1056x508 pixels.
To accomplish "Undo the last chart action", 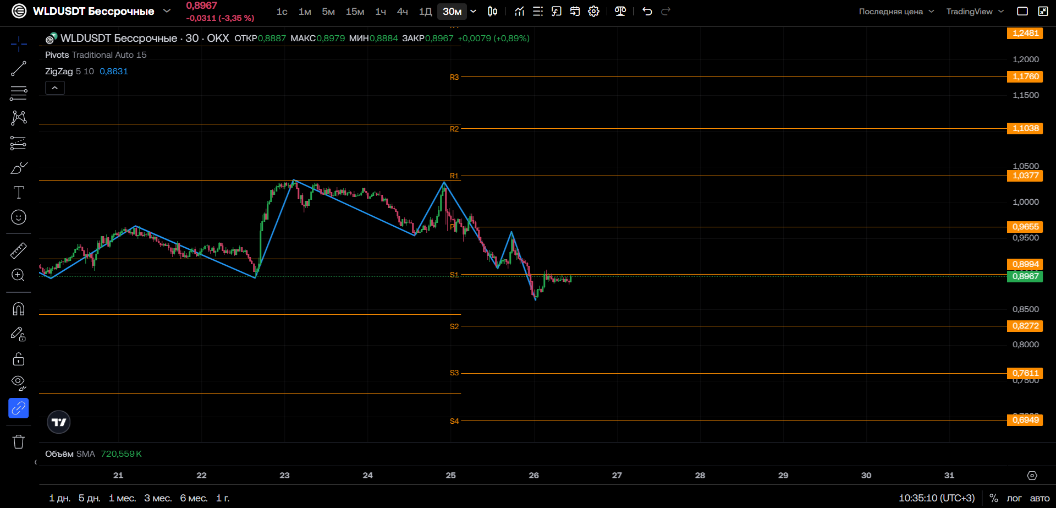I will click(x=647, y=11).
